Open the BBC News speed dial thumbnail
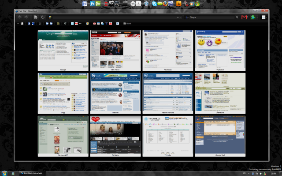Image resolution: width=282 pixels, height=176 pixels. (115, 51)
